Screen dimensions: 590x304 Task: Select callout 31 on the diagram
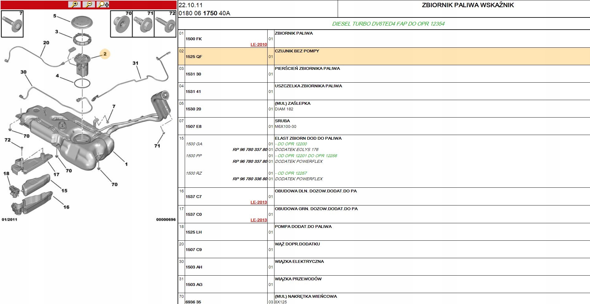coord(135,63)
